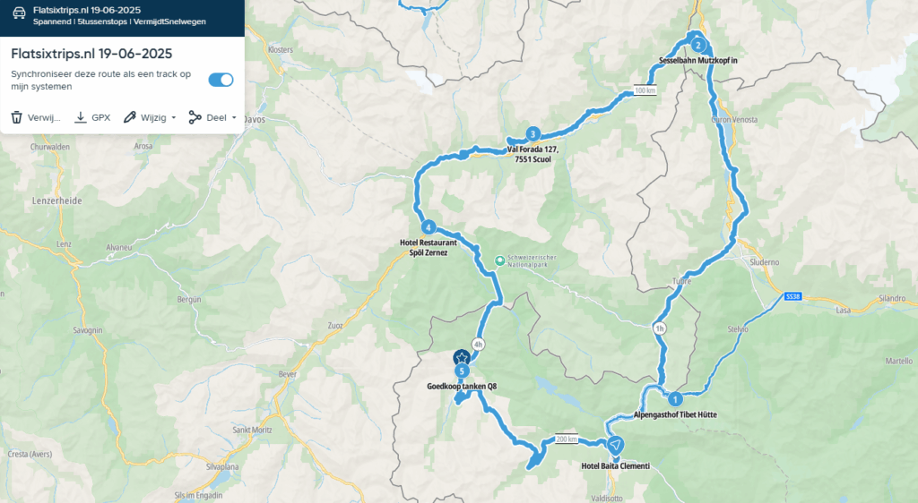
Task: Click the SS38 road shield
Action: pyautogui.click(x=792, y=297)
